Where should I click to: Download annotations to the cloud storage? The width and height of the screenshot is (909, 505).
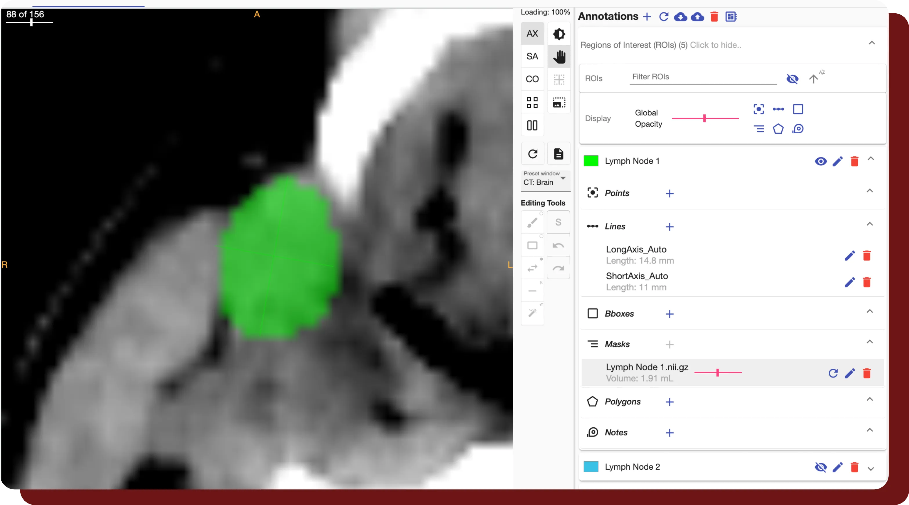coord(681,17)
